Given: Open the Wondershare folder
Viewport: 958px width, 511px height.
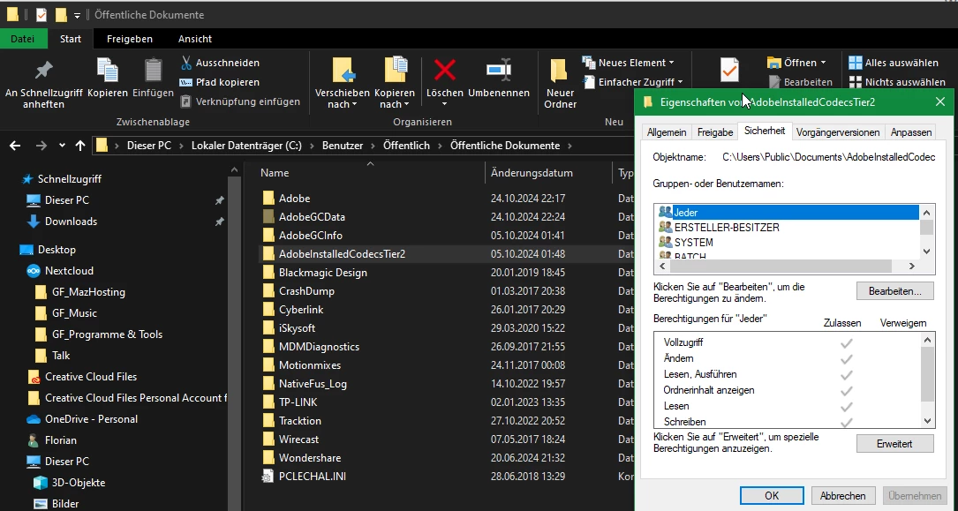Looking at the screenshot, I should pos(310,458).
